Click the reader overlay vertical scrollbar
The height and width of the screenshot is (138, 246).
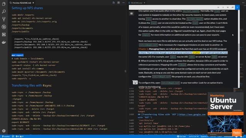(x=239, y=49)
